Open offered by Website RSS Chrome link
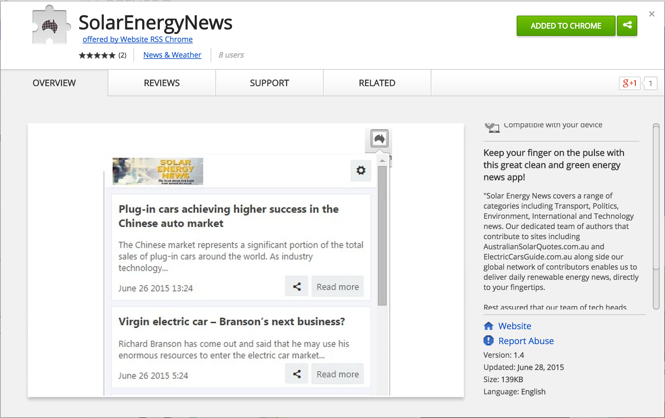This screenshot has width=665, height=418. (x=137, y=39)
